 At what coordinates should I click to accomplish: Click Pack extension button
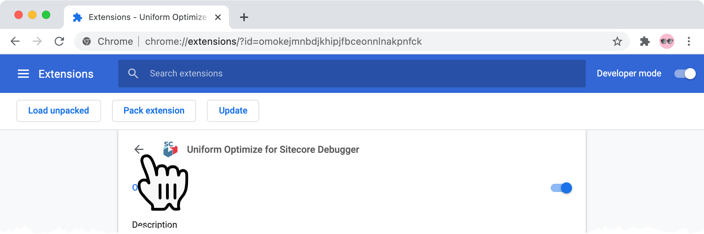pos(154,111)
